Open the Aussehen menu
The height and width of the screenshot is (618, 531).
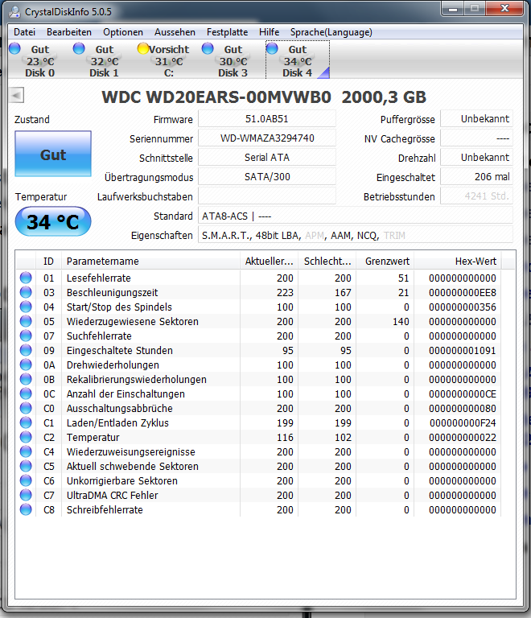pos(175,32)
